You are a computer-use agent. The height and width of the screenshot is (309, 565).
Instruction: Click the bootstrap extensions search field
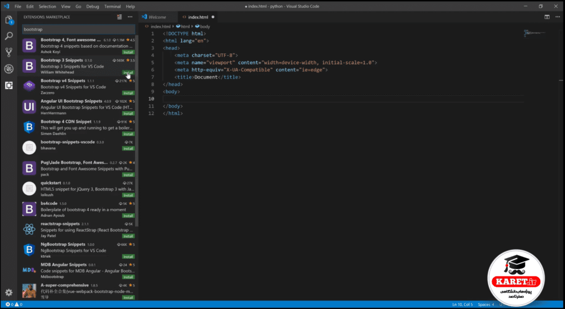pos(78,29)
